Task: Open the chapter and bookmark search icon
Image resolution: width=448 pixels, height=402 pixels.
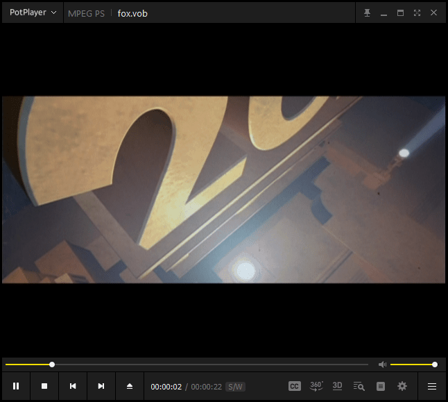Action: pyautogui.click(x=359, y=386)
